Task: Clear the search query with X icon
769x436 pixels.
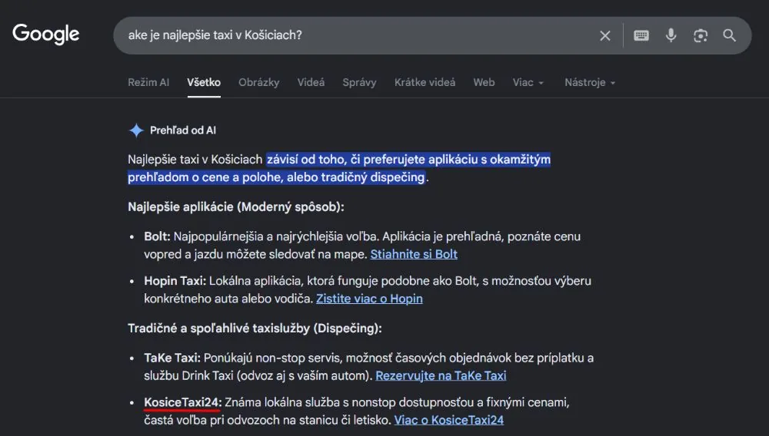Action: [x=605, y=36]
